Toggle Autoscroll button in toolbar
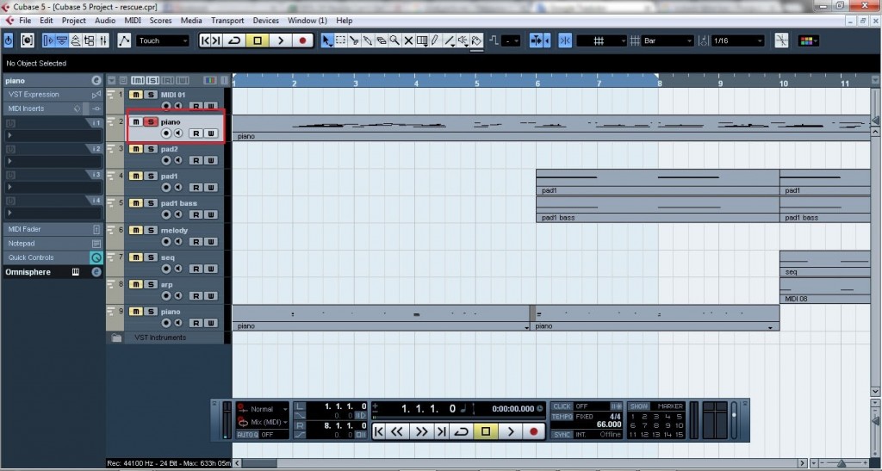This screenshot has height=471, width=882. tap(536, 40)
